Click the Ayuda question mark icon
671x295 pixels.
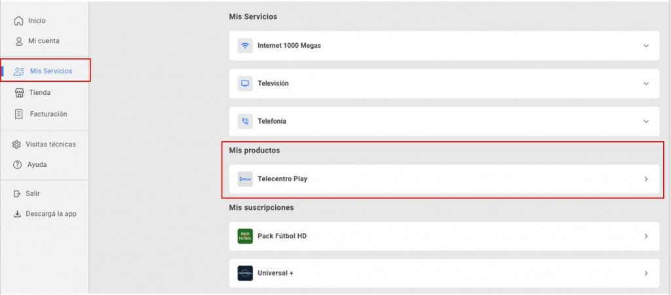(18, 165)
